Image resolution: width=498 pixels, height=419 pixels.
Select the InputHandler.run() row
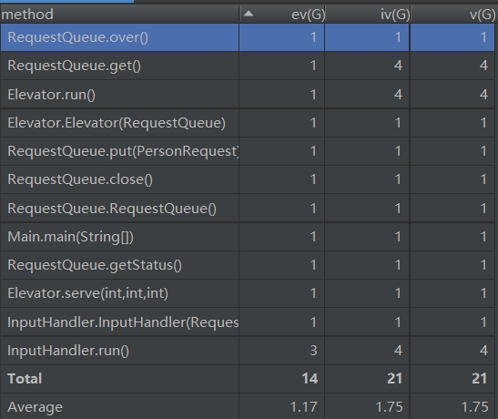click(x=248, y=351)
